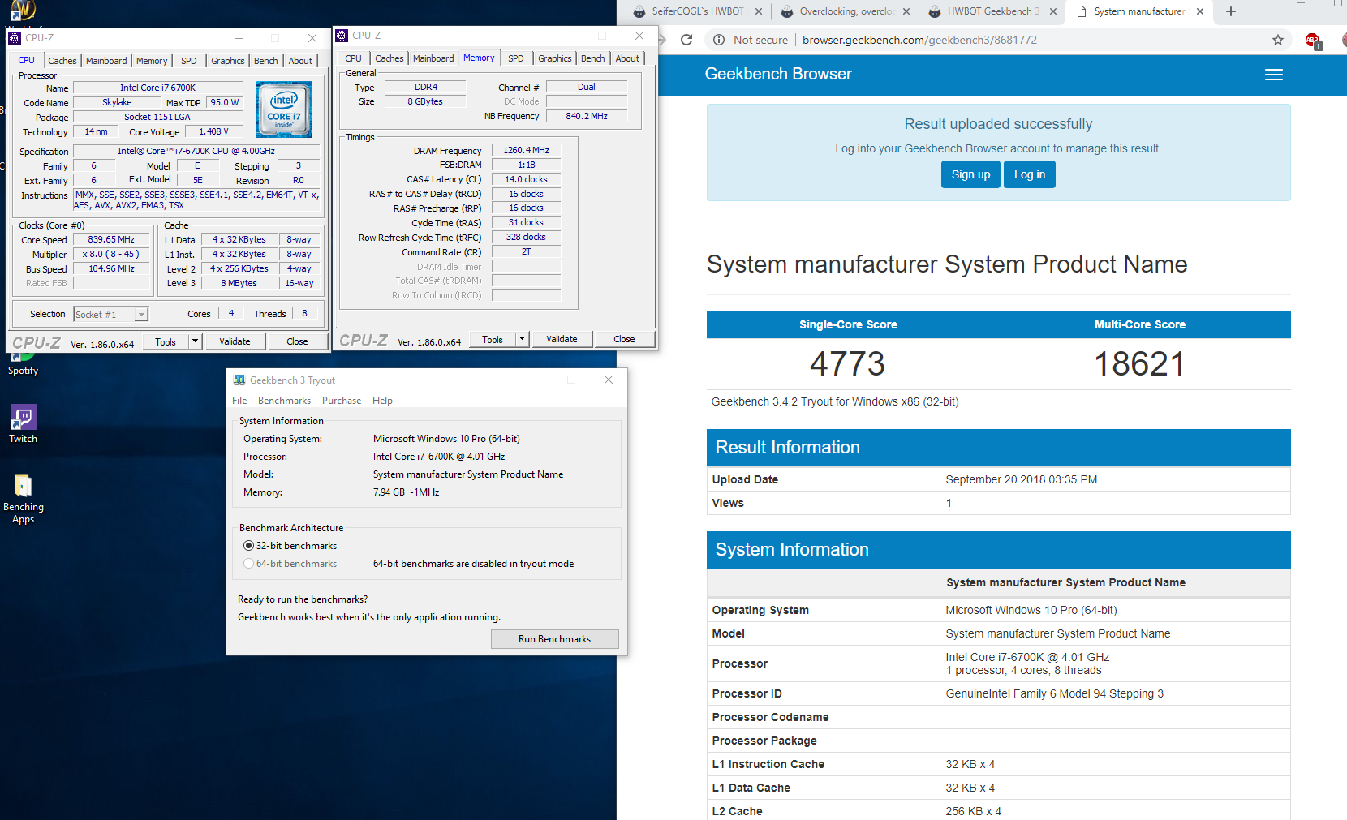Close the SeiferCQGL's HWBOT tab
This screenshot has width=1347, height=820.
click(759, 11)
